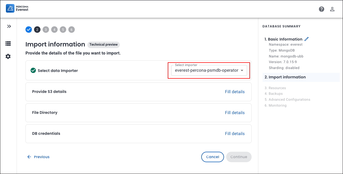Edit Basic Information with pencil icon
Viewport: 343px width, 174px height.
(307, 39)
